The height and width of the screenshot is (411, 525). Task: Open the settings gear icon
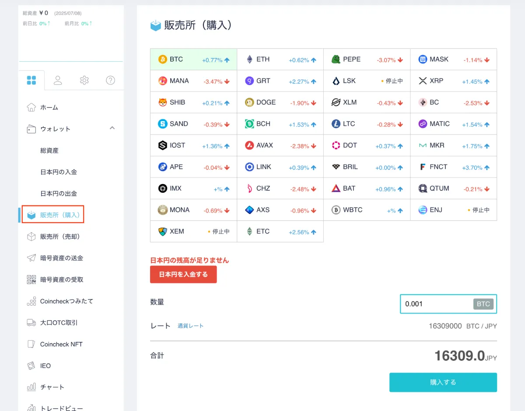(x=84, y=80)
